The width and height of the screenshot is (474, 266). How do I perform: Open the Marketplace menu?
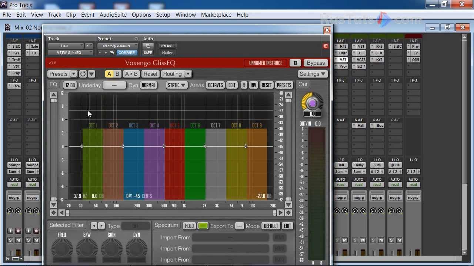coord(216,15)
